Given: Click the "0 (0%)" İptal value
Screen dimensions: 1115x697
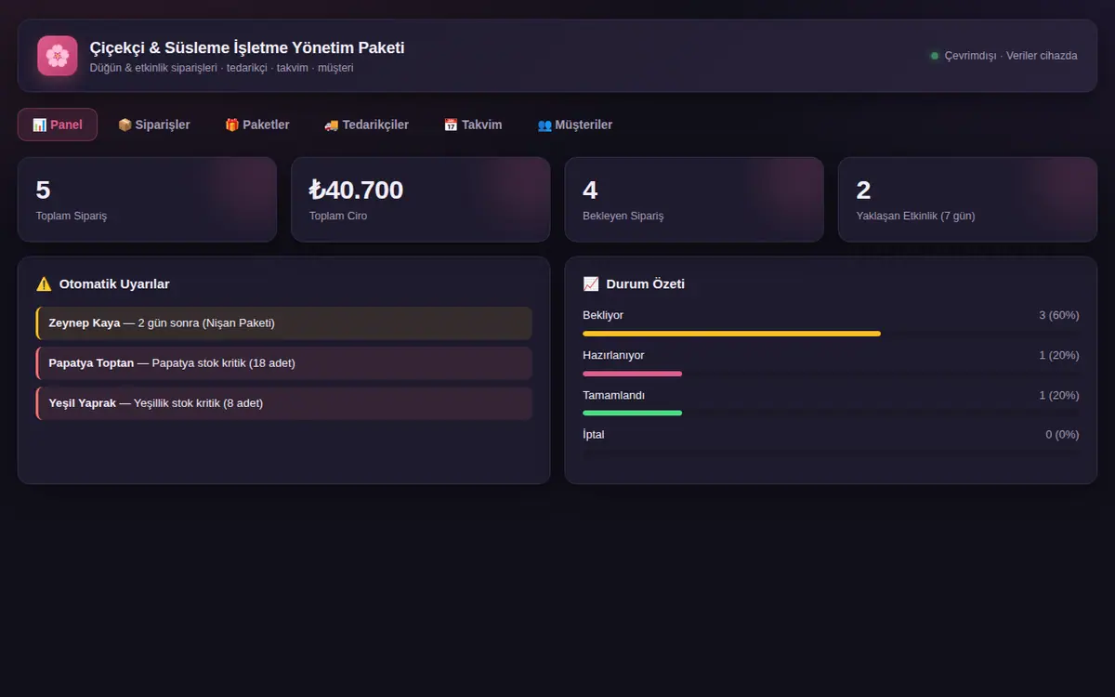Looking at the screenshot, I should [x=1062, y=434].
